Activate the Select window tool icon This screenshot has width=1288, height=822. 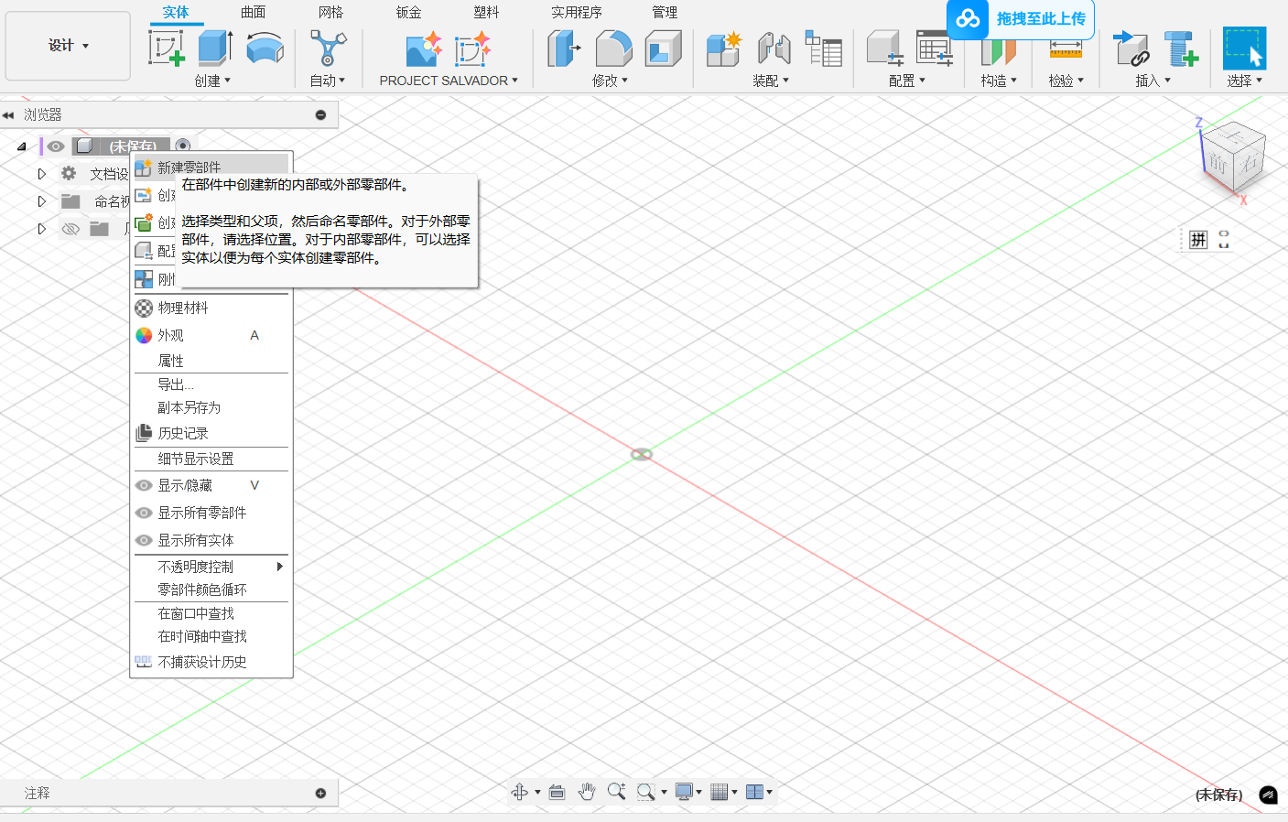[x=1244, y=48]
